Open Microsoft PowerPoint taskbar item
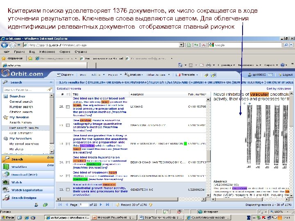Viewport: 295px width, 221px height. [x=113, y=218]
